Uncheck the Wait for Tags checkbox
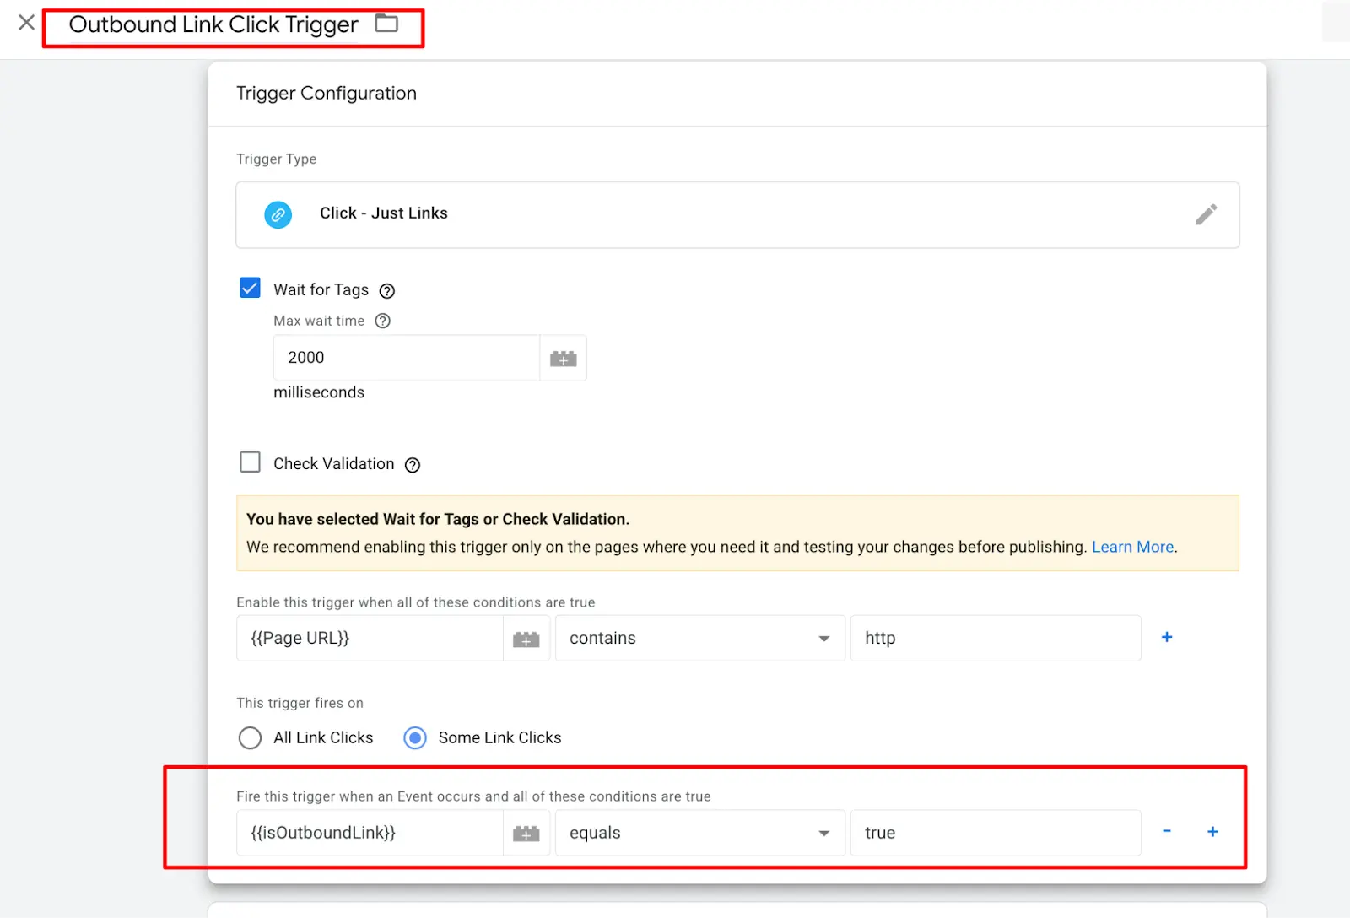This screenshot has height=918, width=1350. click(250, 288)
